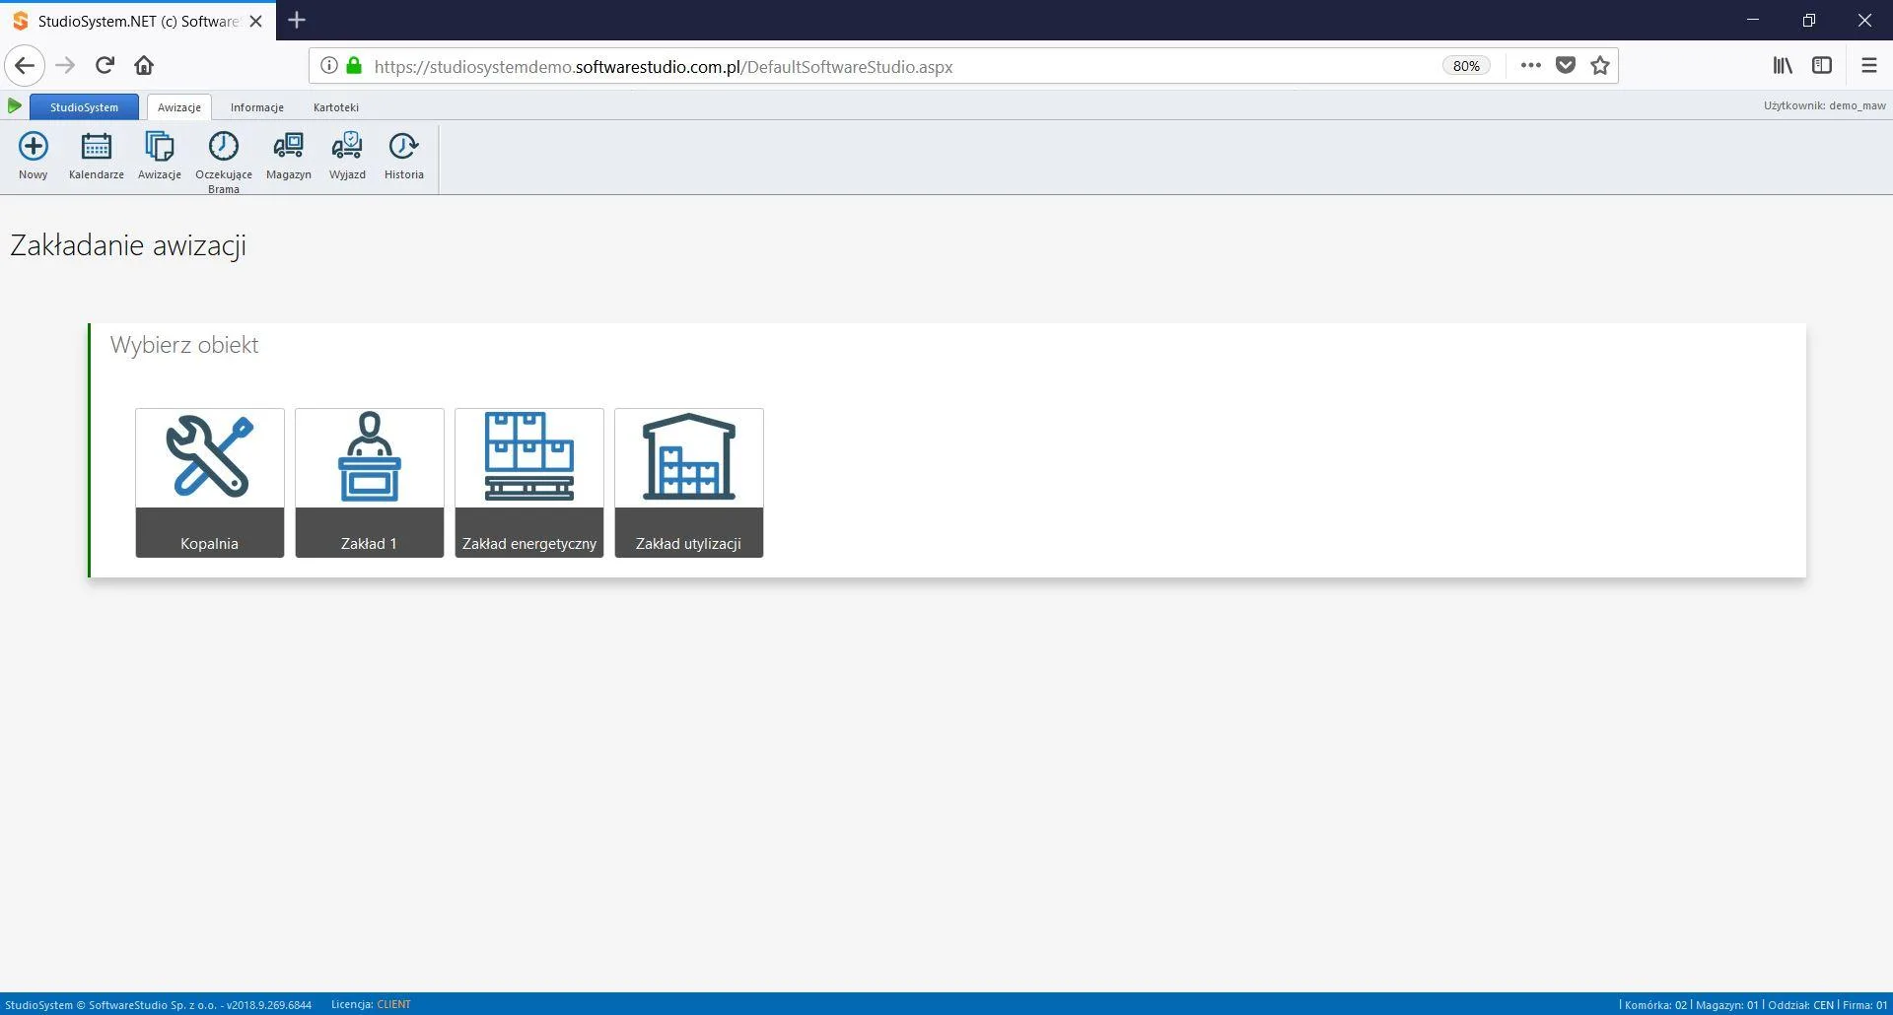1893x1015 pixels.
Task: Restore down the browser window
Action: tap(1809, 20)
